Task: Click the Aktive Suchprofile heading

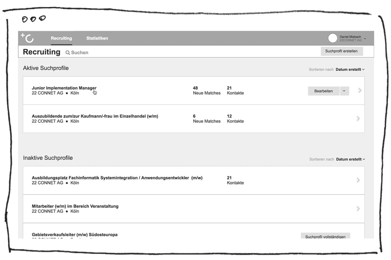Action: (46, 68)
